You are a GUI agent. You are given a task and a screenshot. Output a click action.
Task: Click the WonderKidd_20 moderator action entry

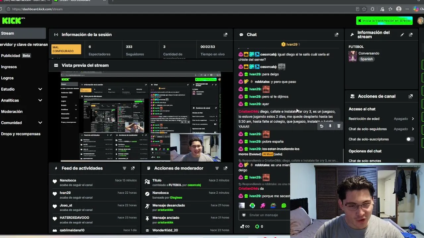187,230
